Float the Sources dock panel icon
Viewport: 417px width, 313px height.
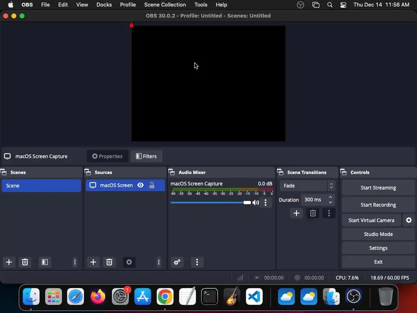pyautogui.click(x=88, y=172)
